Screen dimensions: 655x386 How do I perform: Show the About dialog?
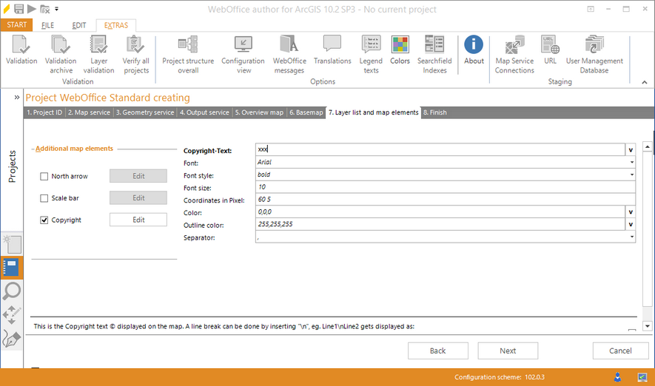[x=474, y=50]
